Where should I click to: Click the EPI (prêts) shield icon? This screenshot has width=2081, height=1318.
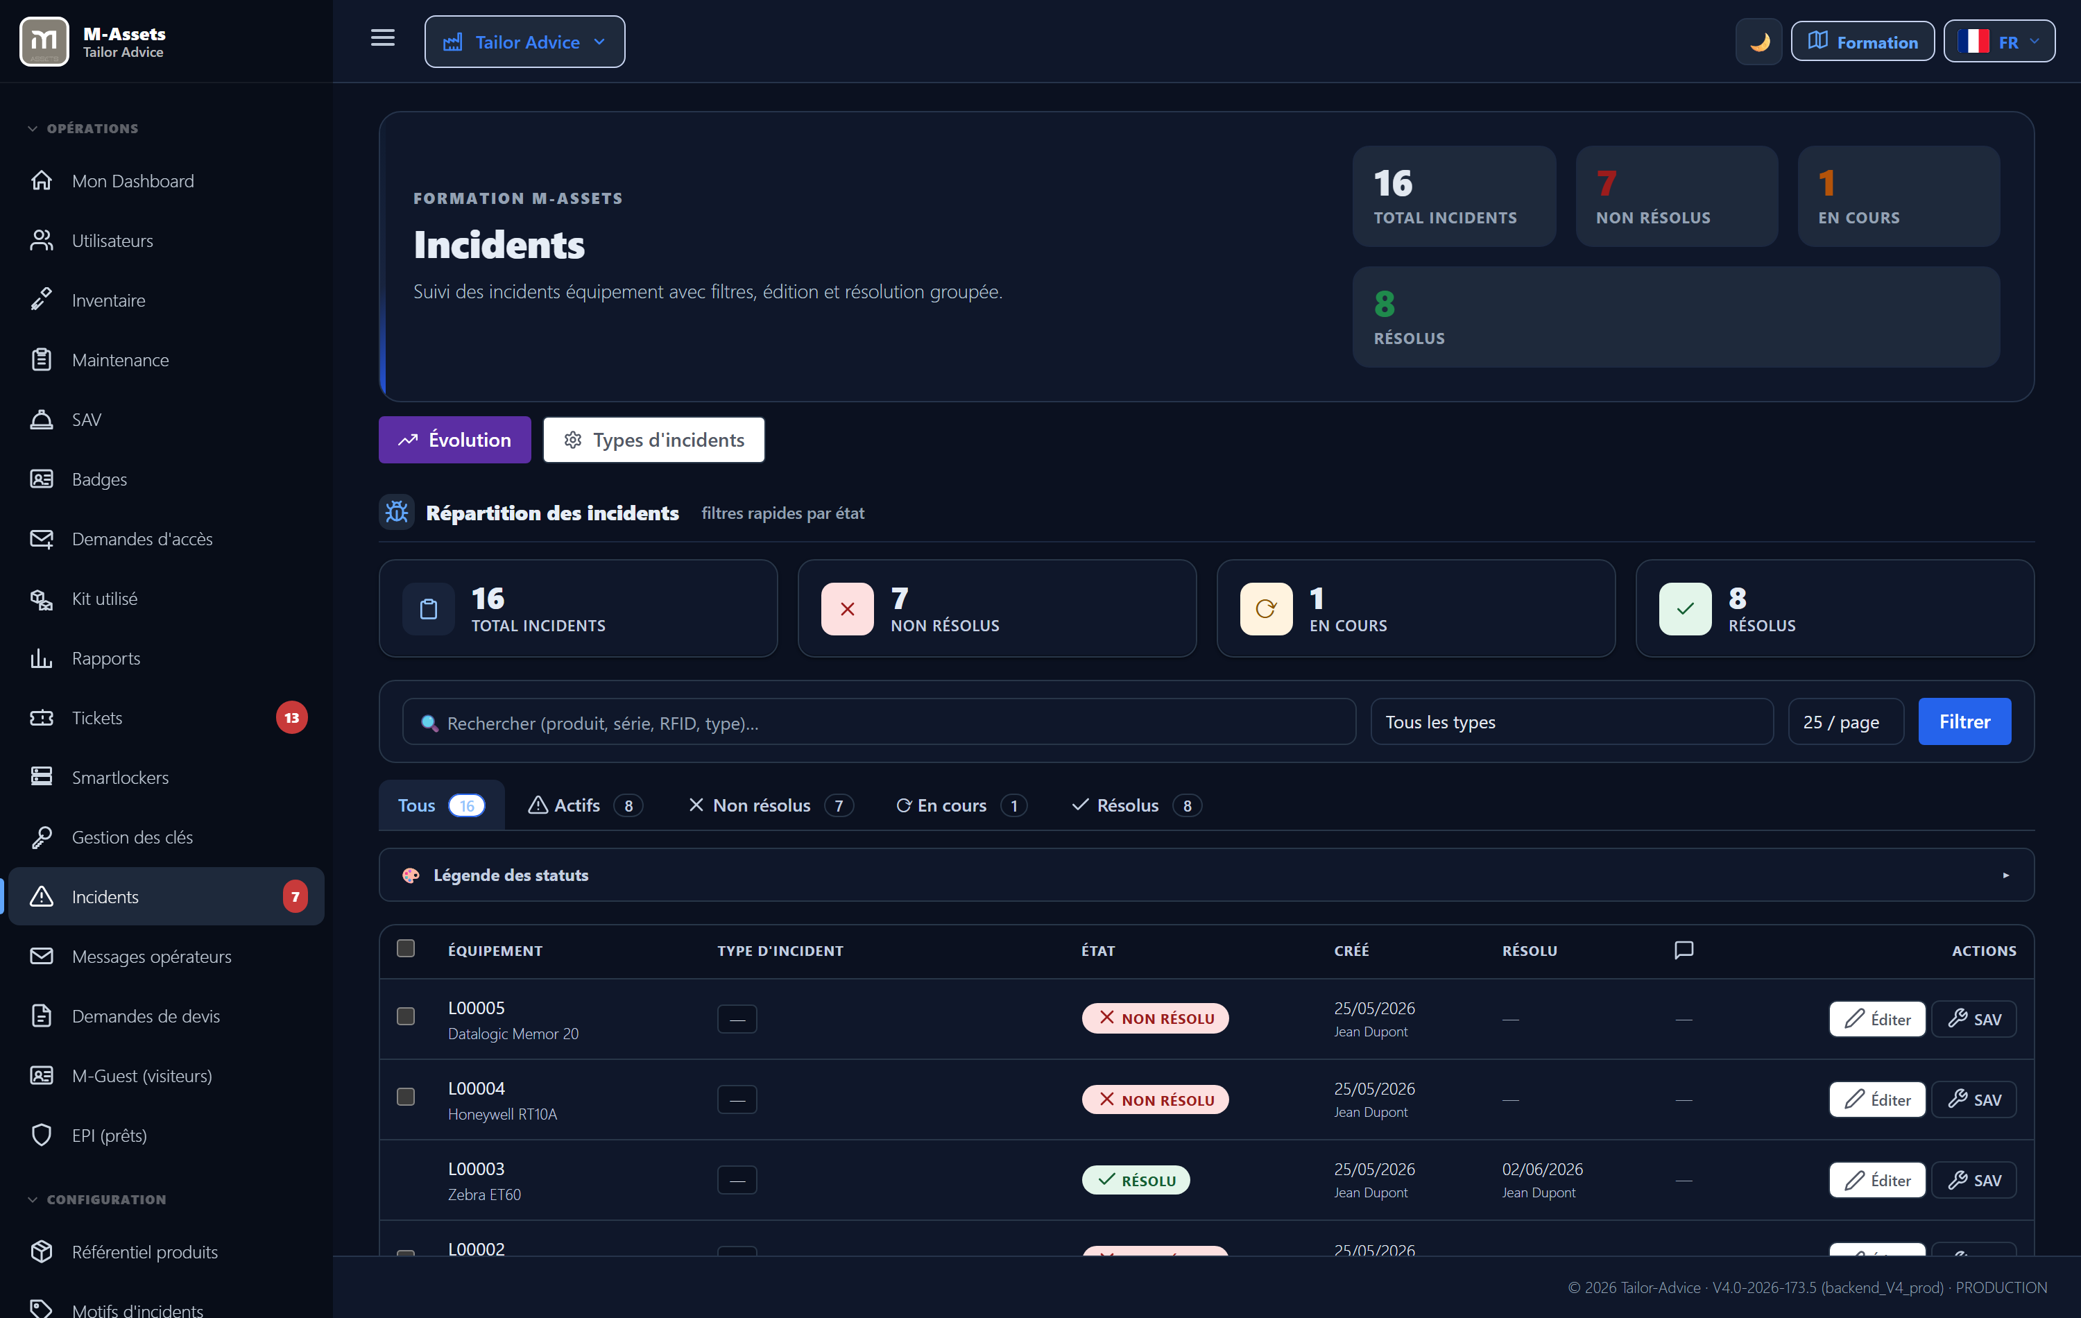pyautogui.click(x=42, y=1135)
